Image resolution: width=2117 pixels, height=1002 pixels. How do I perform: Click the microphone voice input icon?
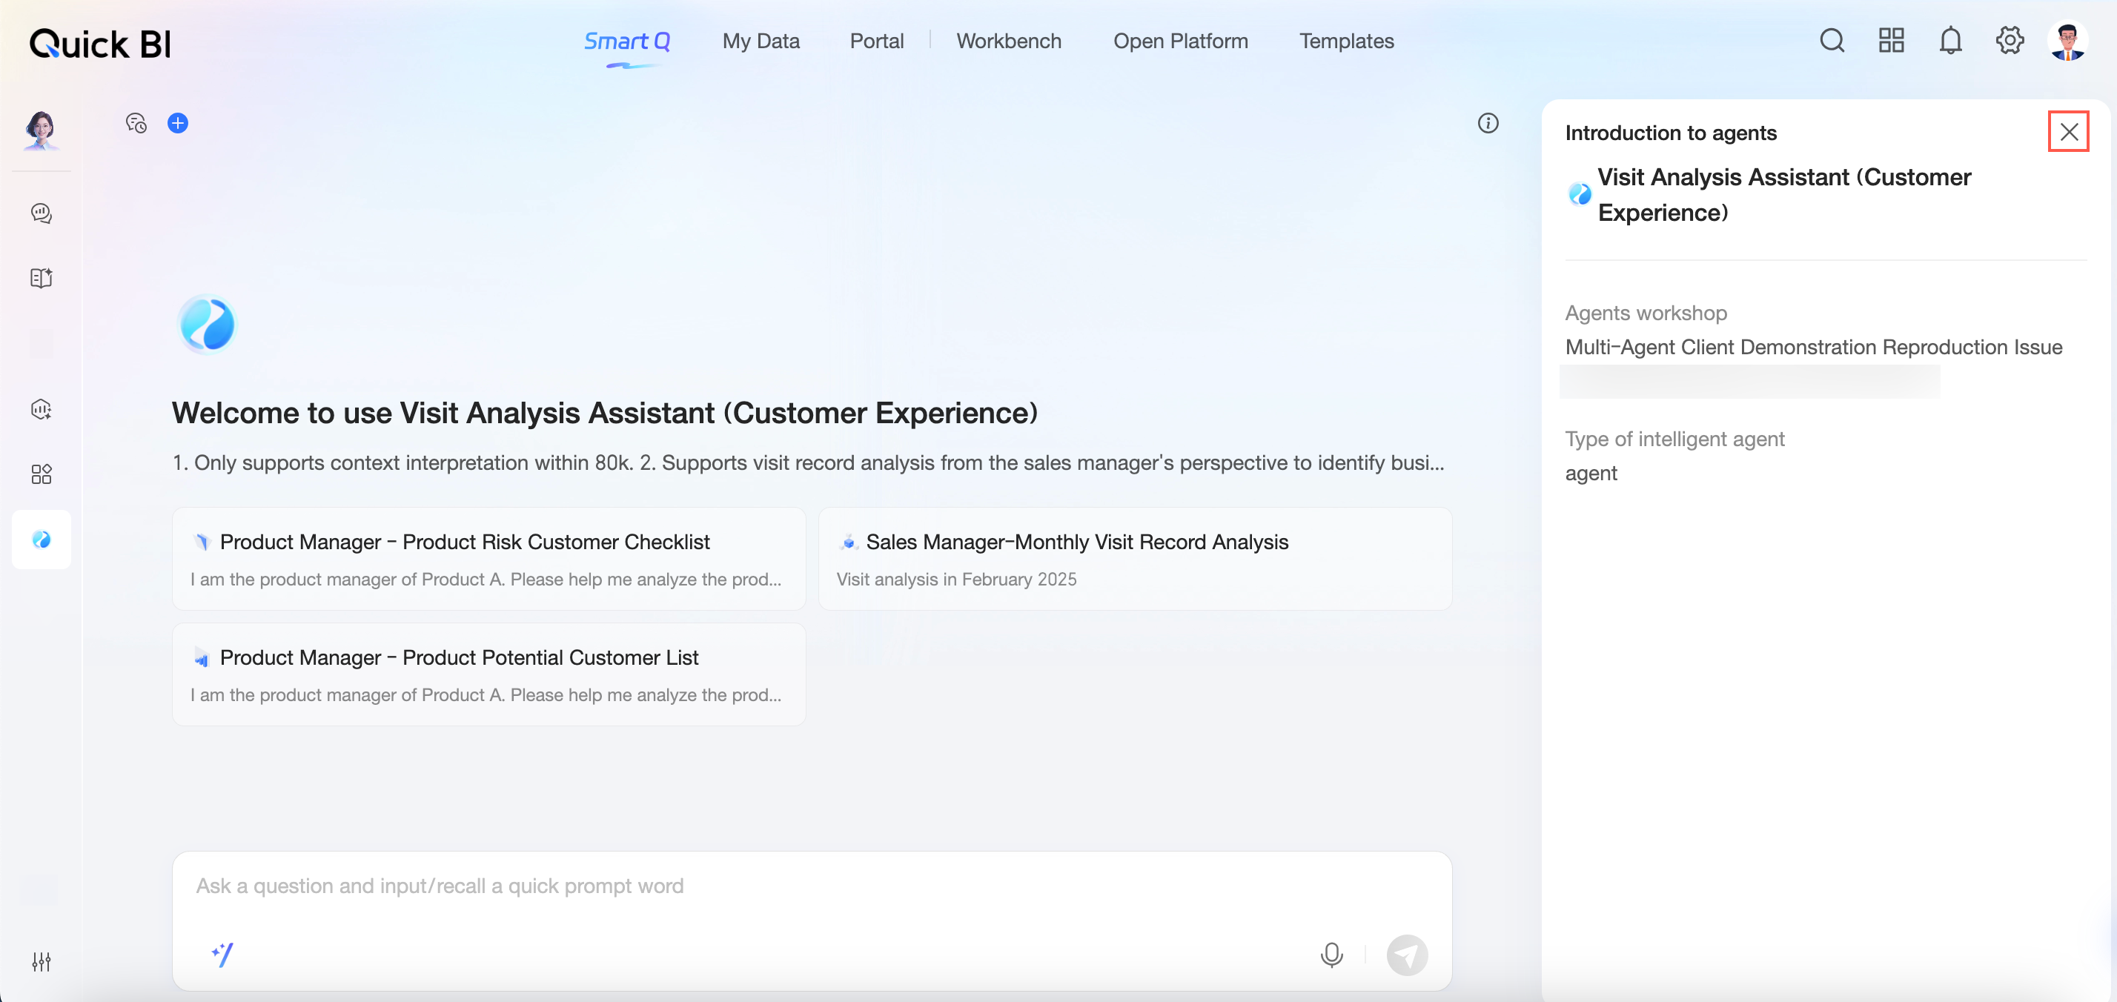(x=1331, y=955)
